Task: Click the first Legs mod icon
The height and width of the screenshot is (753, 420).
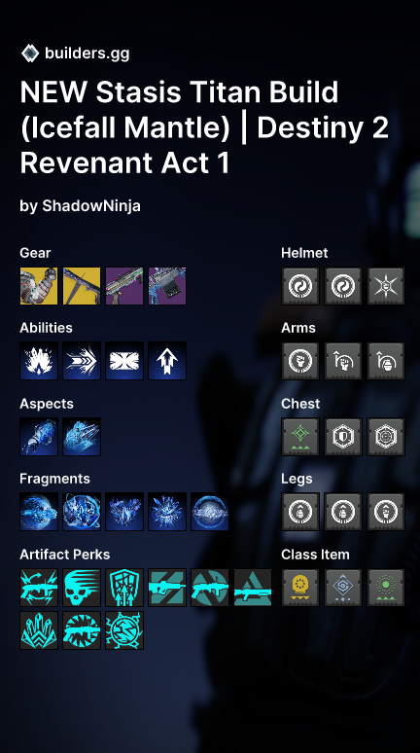Action: click(x=300, y=512)
